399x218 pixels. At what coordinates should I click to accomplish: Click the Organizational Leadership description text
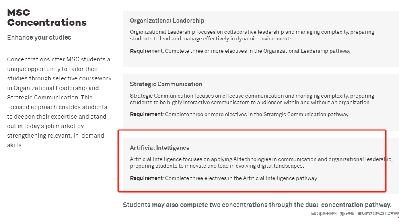click(x=252, y=35)
